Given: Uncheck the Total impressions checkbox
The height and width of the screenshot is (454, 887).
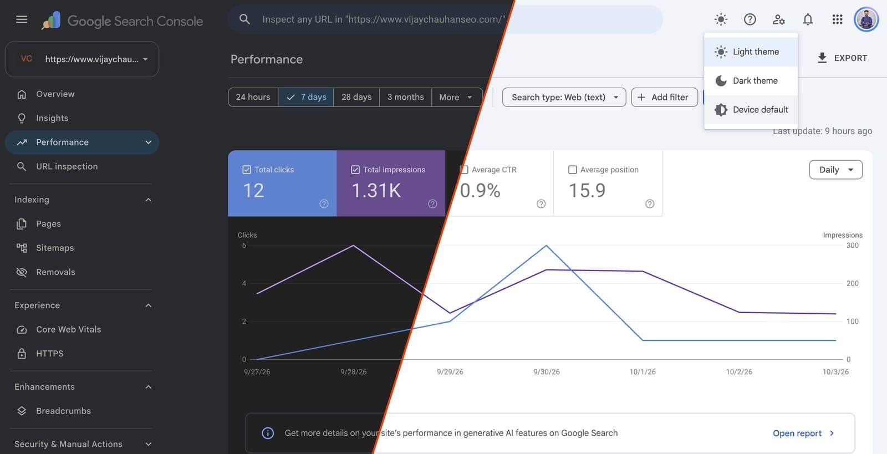Looking at the screenshot, I should pyautogui.click(x=355, y=170).
